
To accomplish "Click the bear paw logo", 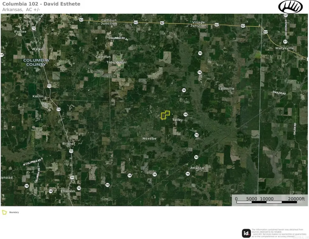I will (x=290, y=7).
